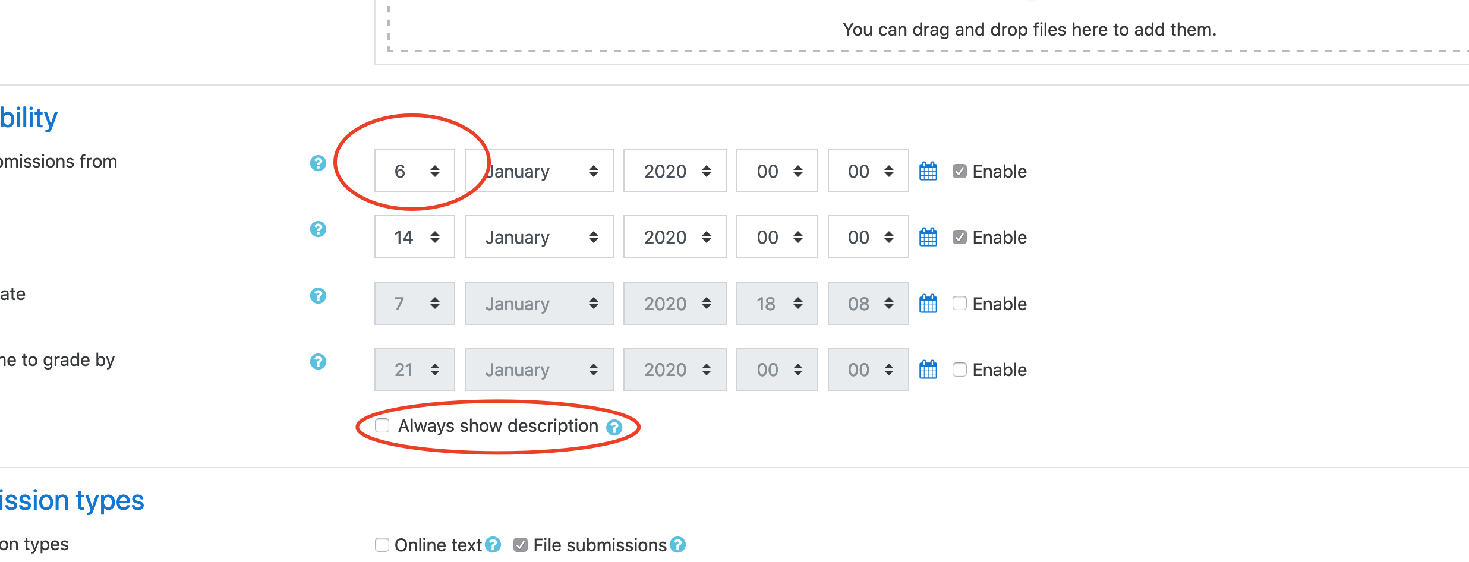This screenshot has height=562, width=1469.
Task: Uncheck the File submissions checkbox
Action: 521,545
